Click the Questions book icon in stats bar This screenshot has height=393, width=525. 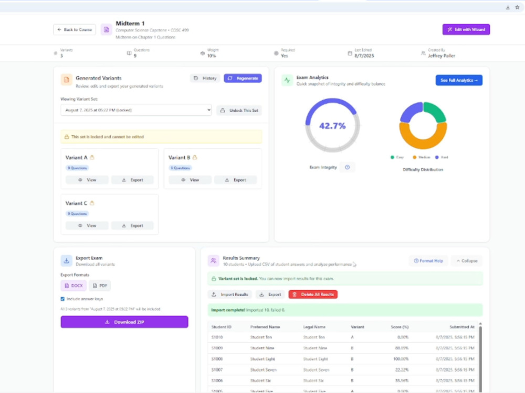tap(129, 53)
